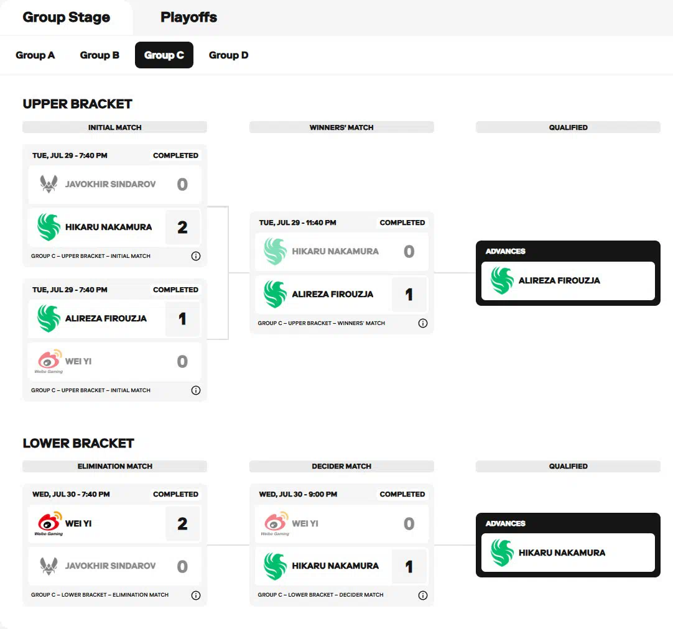The width and height of the screenshot is (673, 629).
Task: Click the WINNERS' MATCH column header
Action: [341, 127]
